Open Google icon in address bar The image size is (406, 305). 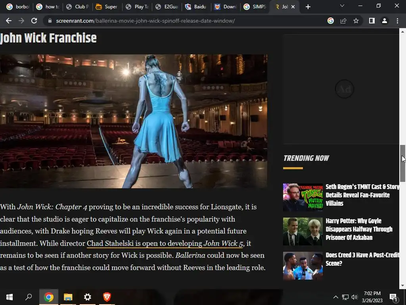pos(331,21)
